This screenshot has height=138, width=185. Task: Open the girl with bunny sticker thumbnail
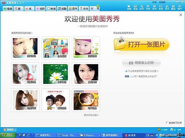[x=25, y=74]
